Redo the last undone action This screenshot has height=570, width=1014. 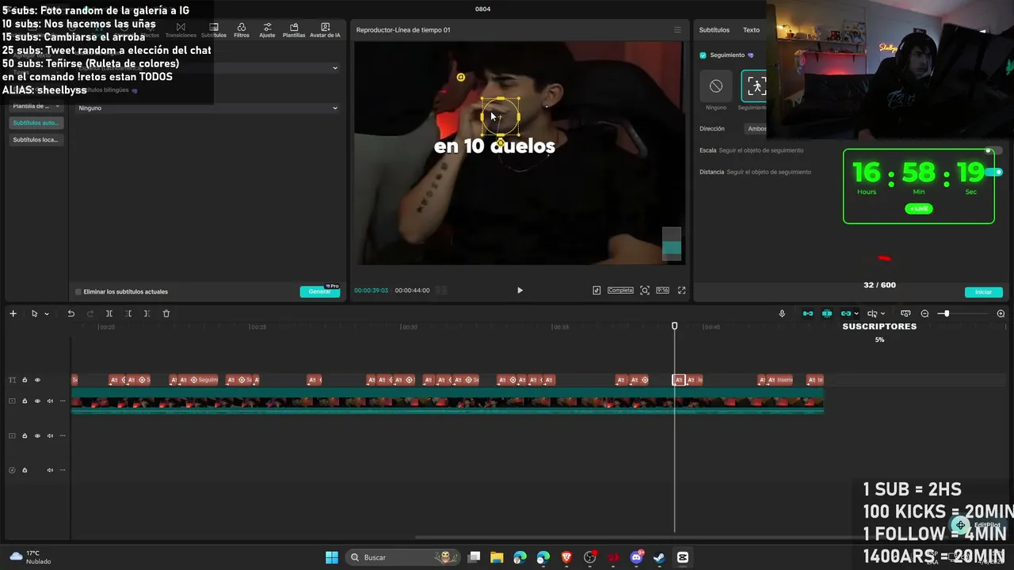[x=90, y=313]
